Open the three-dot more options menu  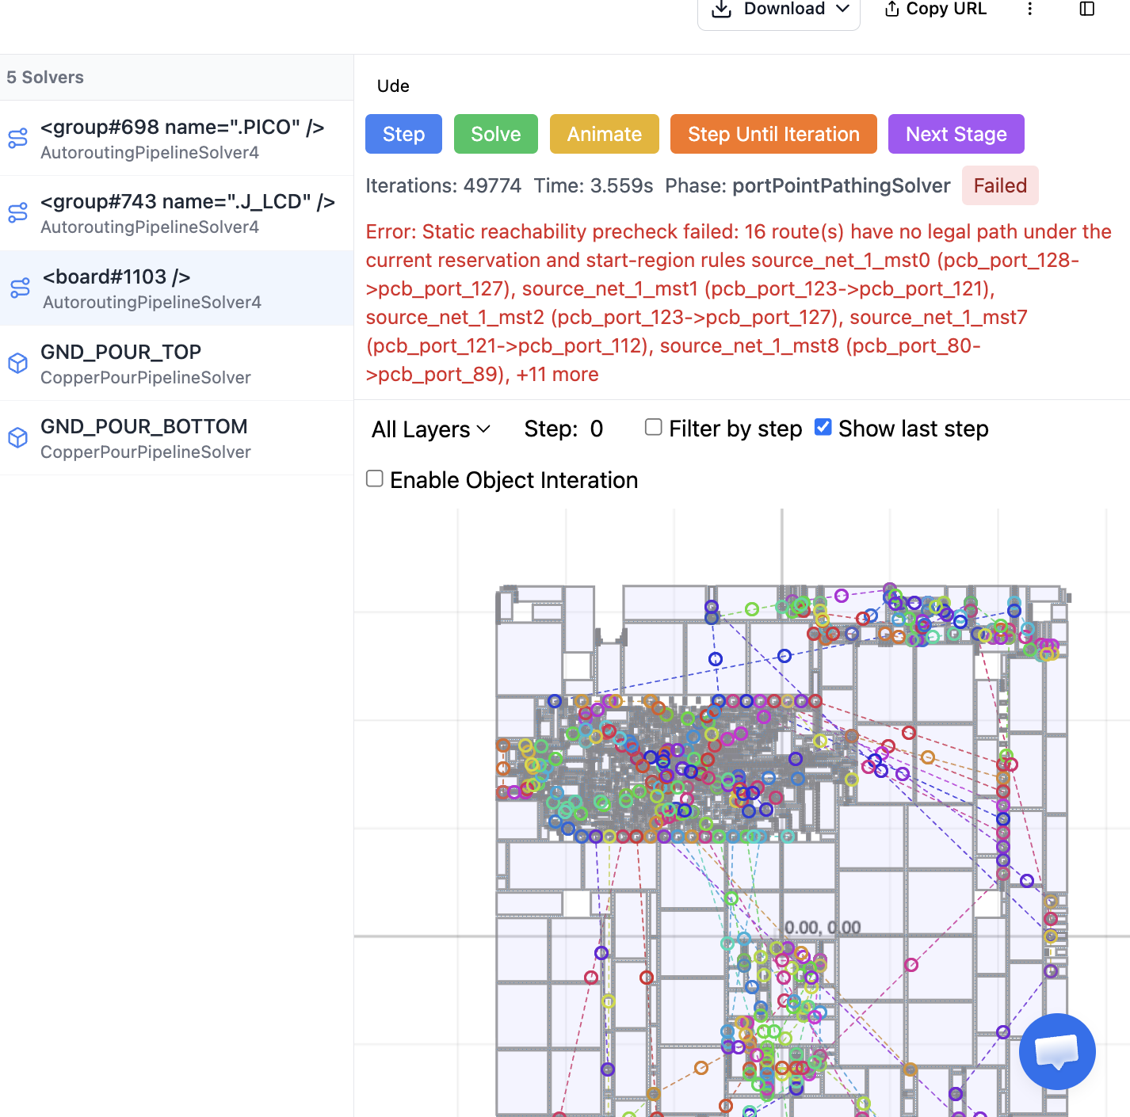(1029, 9)
